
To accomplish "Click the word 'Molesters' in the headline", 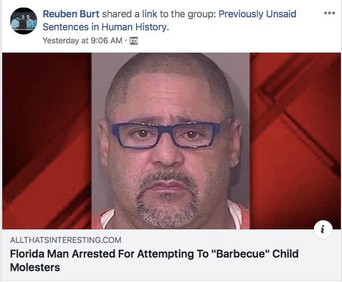I will point(35,267).
